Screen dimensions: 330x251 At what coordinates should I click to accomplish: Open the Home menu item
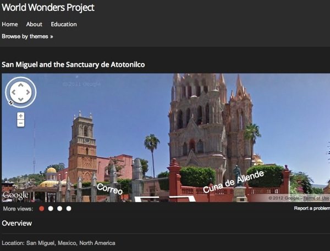pos(10,24)
